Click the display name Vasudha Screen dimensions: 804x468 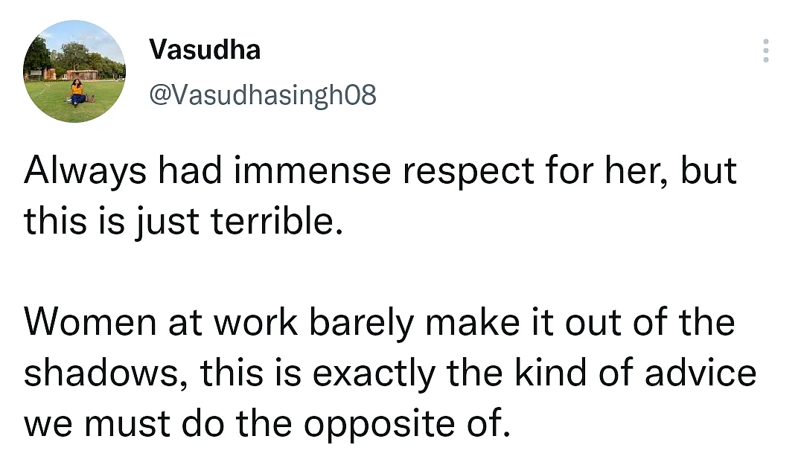205,50
